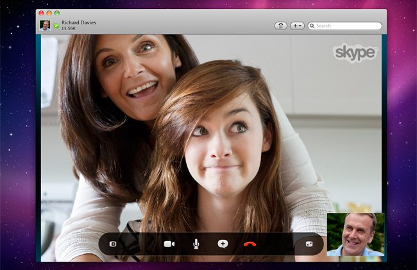This screenshot has width=417, height=270.
Task: Open the chat message bubble icon
Action: pos(223,244)
